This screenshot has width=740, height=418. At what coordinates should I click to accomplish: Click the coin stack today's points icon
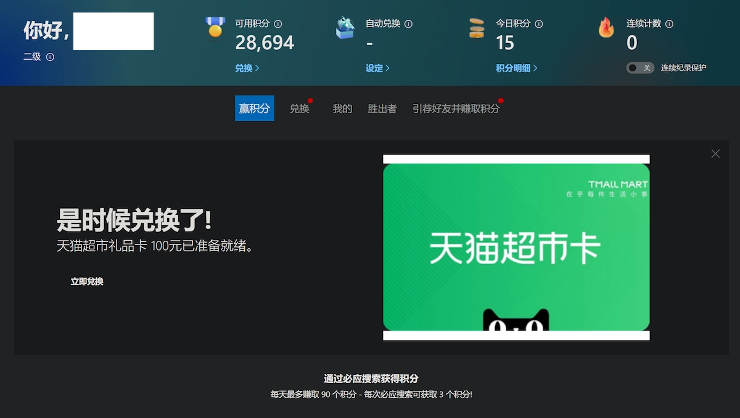(x=477, y=28)
